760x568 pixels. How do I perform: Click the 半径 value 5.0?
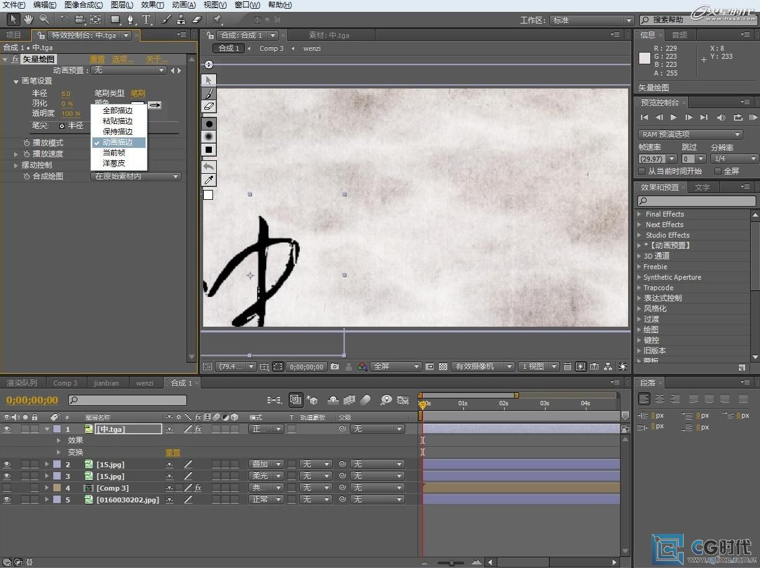(x=66, y=94)
